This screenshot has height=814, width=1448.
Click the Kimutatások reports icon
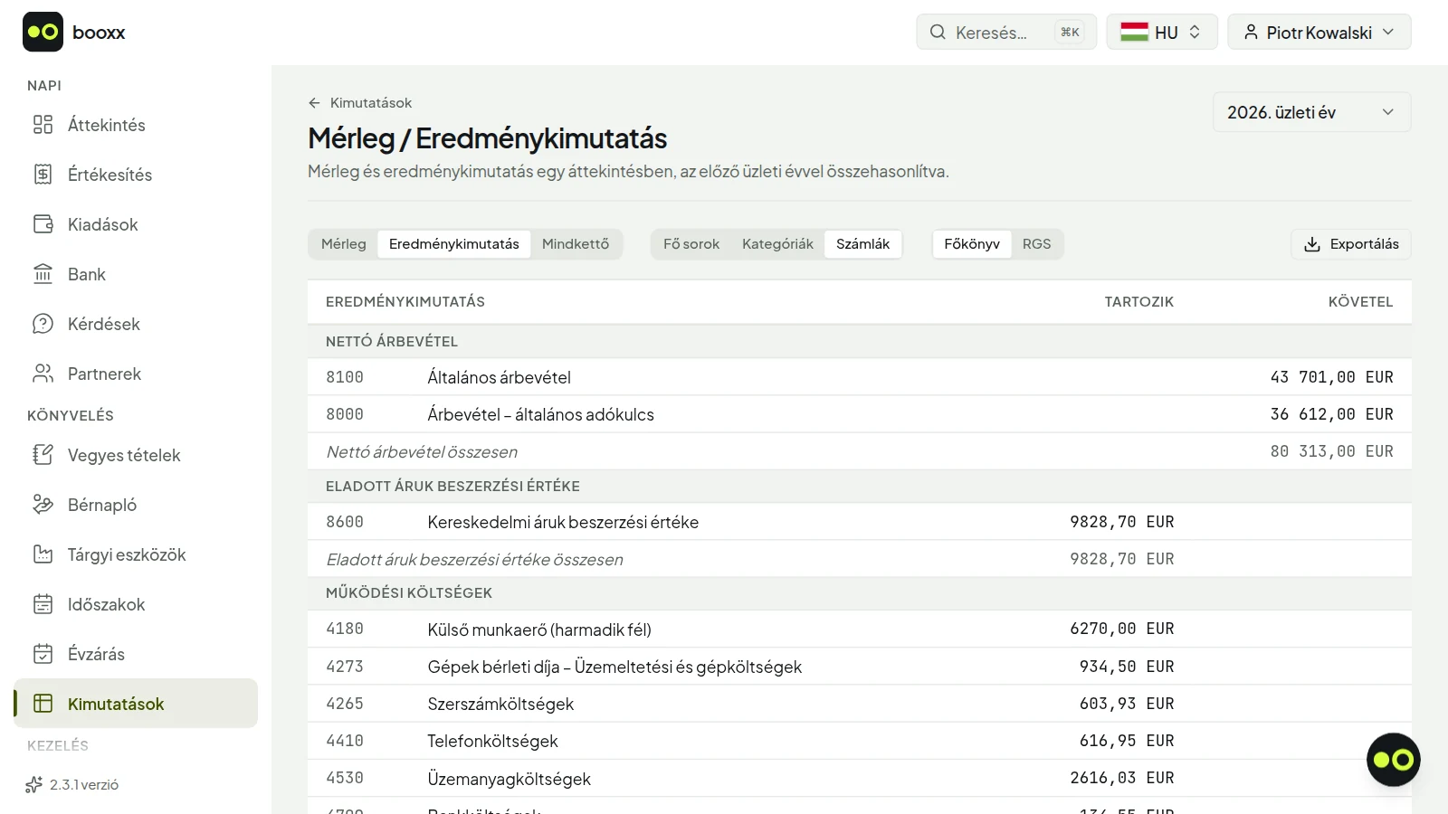tap(43, 704)
